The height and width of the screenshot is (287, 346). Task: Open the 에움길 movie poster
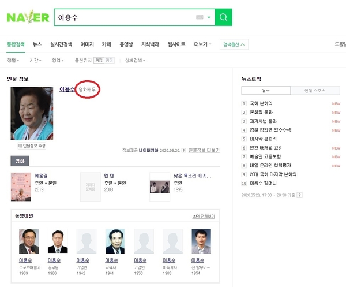click(x=21, y=187)
